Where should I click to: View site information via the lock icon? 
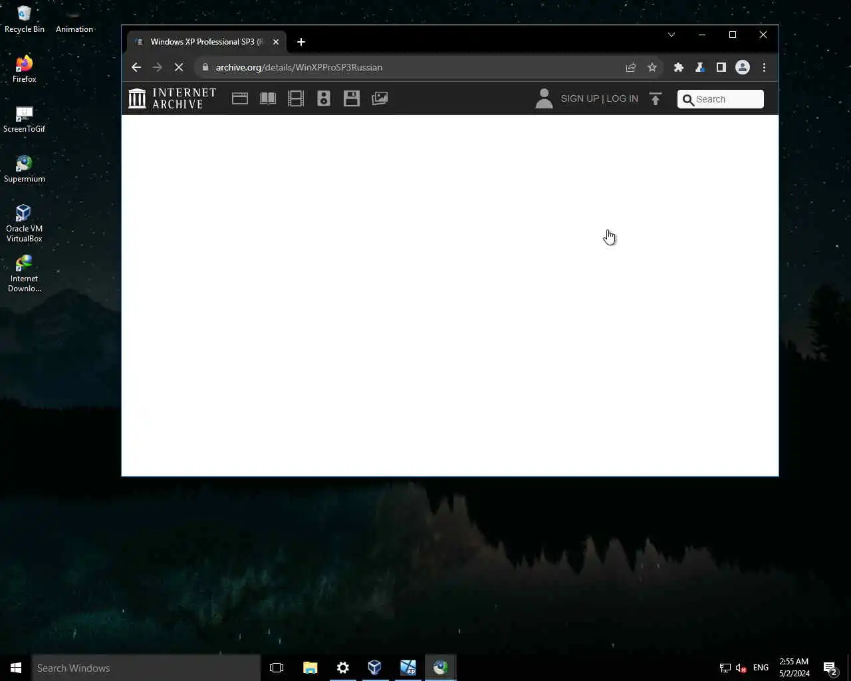(205, 67)
